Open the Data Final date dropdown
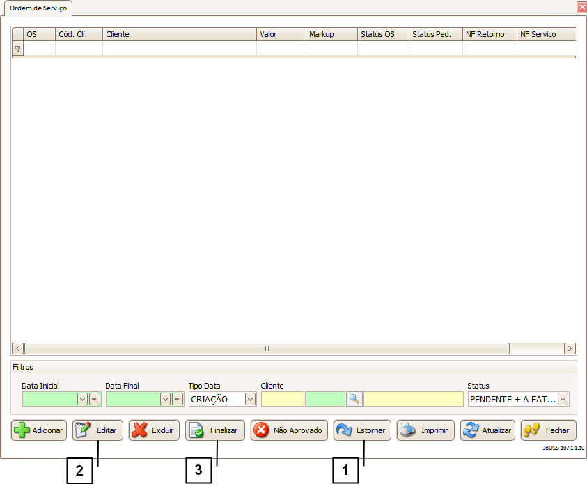Screen dimensions: 587x486 pos(166,399)
